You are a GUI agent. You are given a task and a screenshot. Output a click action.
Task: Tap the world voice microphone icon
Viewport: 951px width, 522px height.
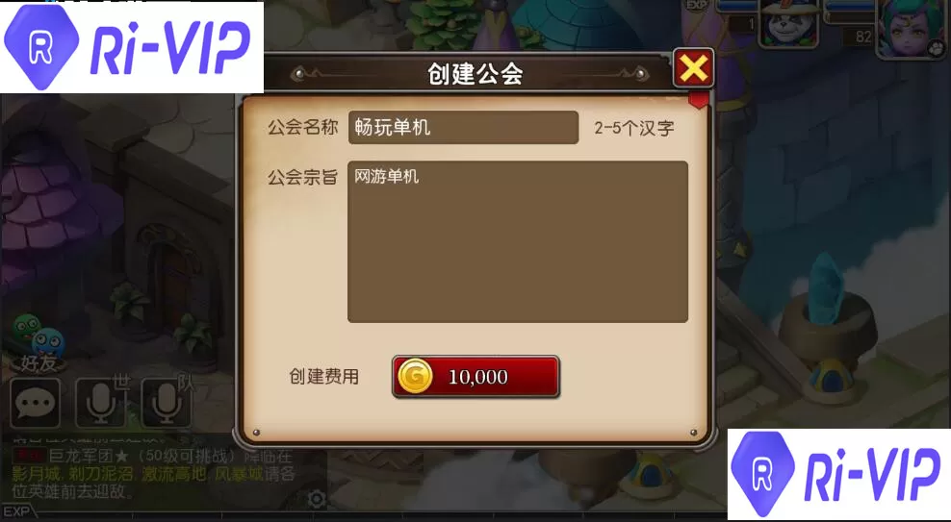[x=101, y=402]
